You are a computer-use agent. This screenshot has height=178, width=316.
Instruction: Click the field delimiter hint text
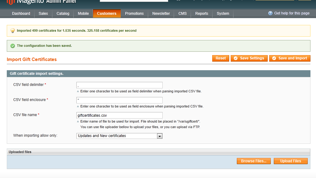click(141, 91)
